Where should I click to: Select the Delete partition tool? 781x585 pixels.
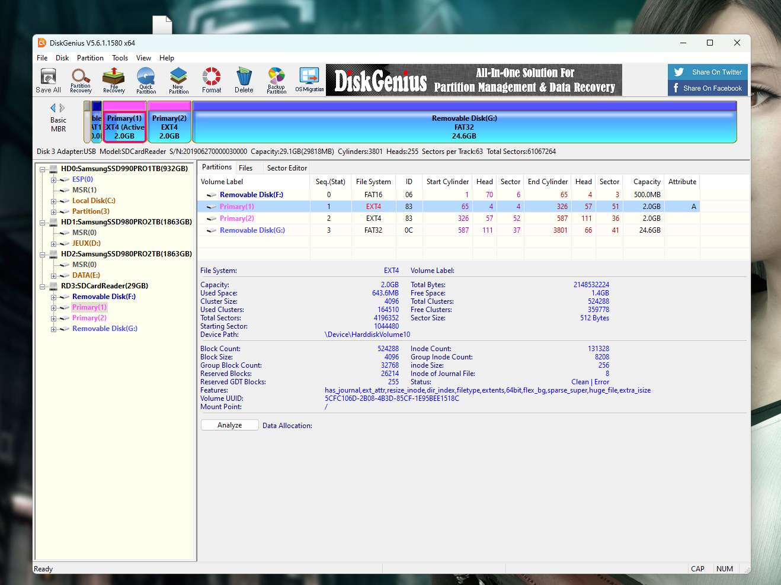pyautogui.click(x=244, y=79)
